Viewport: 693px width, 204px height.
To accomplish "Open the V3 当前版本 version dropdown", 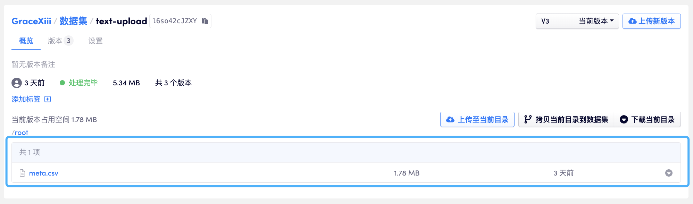I will pyautogui.click(x=577, y=21).
